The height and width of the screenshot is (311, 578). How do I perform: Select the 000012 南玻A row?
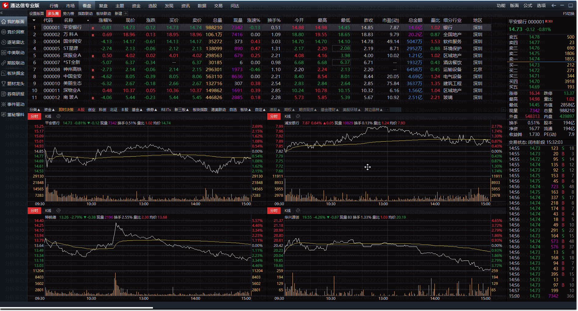click(259, 98)
